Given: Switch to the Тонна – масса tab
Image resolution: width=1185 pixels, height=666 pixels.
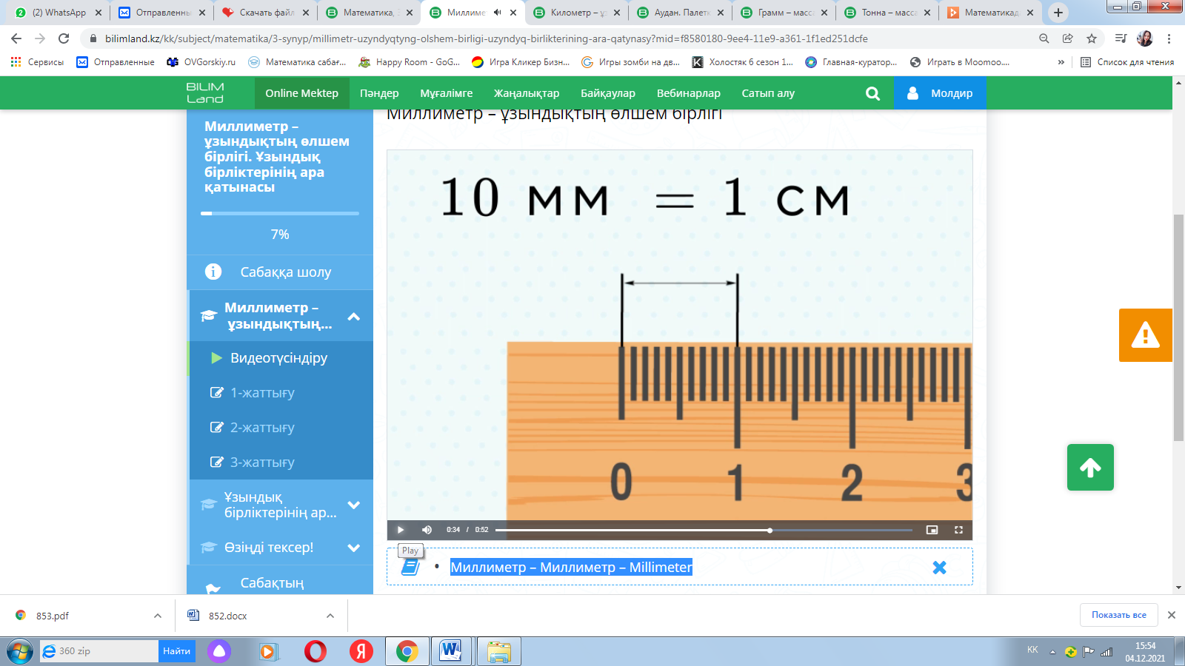Looking at the screenshot, I should click(887, 13).
